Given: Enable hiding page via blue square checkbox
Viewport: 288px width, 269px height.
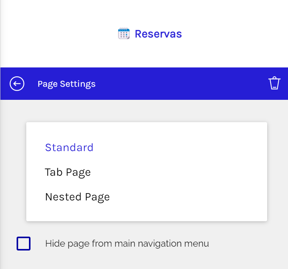Looking at the screenshot, I should [24, 244].
